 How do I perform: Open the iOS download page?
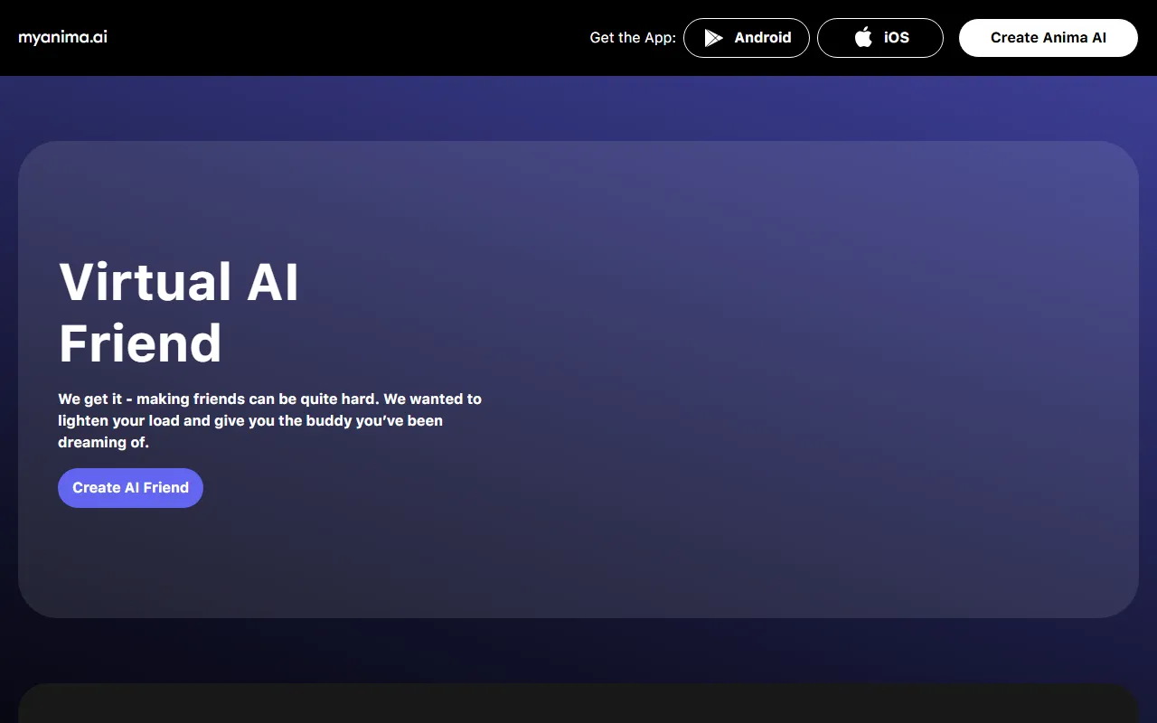click(x=880, y=37)
